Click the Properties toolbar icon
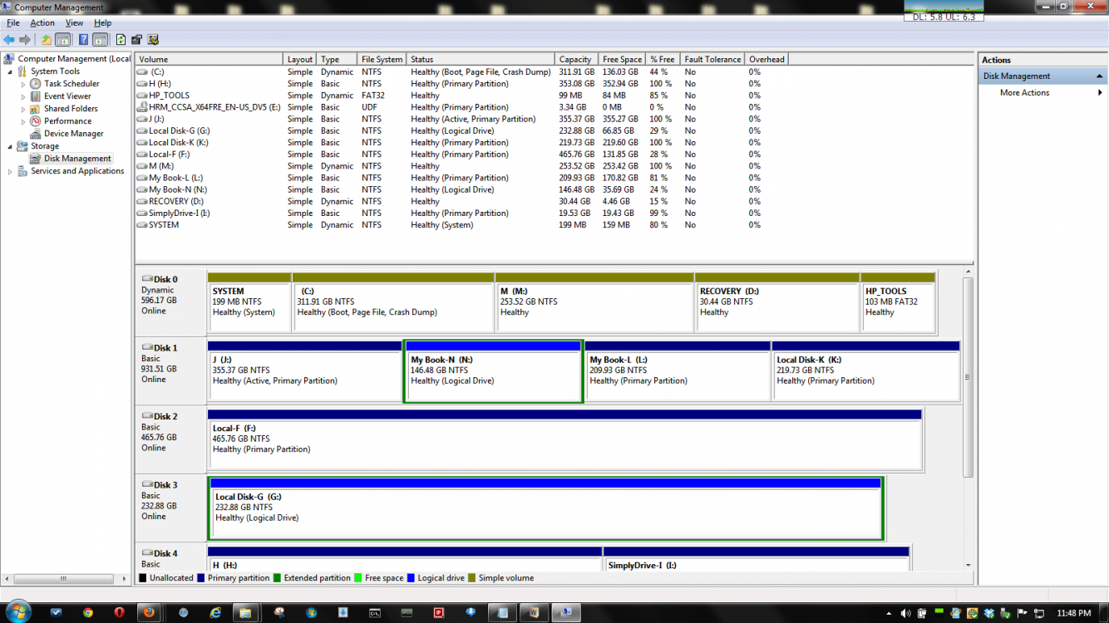The width and height of the screenshot is (1109, 623). (137, 39)
